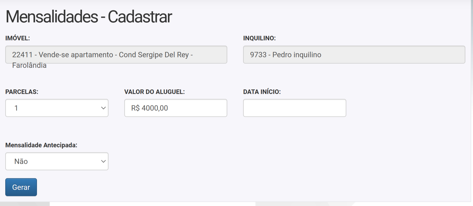Click the VALOR DO ALUGUEL label
The height and width of the screenshot is (206, 473).
tap(154, 92)
